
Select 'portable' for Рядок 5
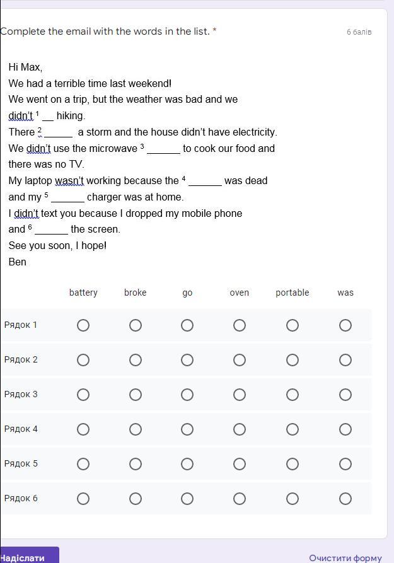[x=293, y=464]
